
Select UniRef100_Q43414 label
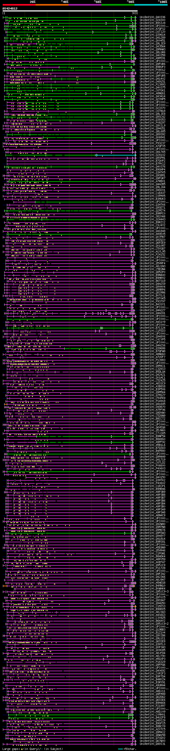(152, 96)
